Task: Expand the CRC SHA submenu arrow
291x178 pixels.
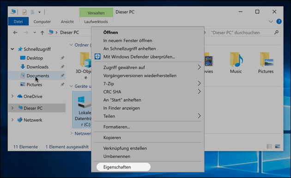Action: coord(199,92)
